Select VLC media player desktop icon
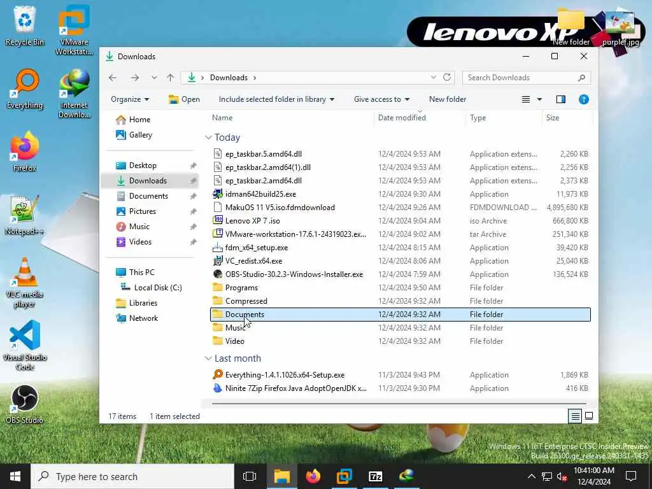The image size is (652, 489). [25, 283]
